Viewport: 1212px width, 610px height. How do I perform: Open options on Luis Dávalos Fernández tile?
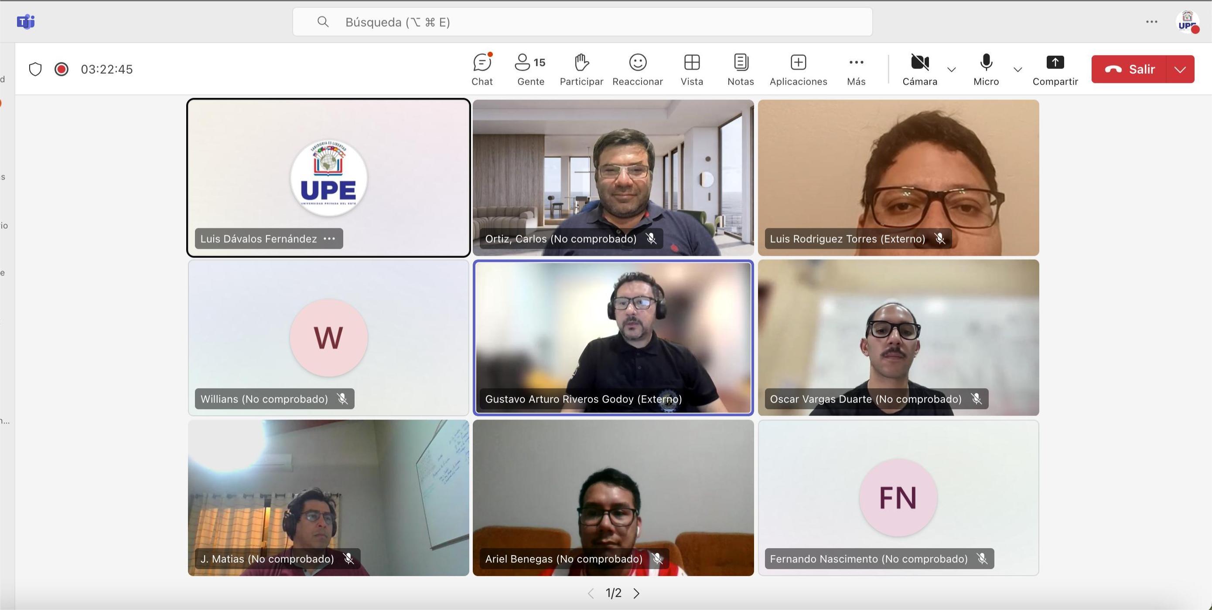[329, 239]
